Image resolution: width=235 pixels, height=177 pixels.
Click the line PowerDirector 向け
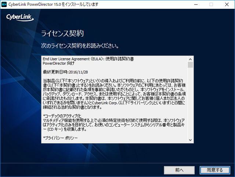click(x=59, y=63)
